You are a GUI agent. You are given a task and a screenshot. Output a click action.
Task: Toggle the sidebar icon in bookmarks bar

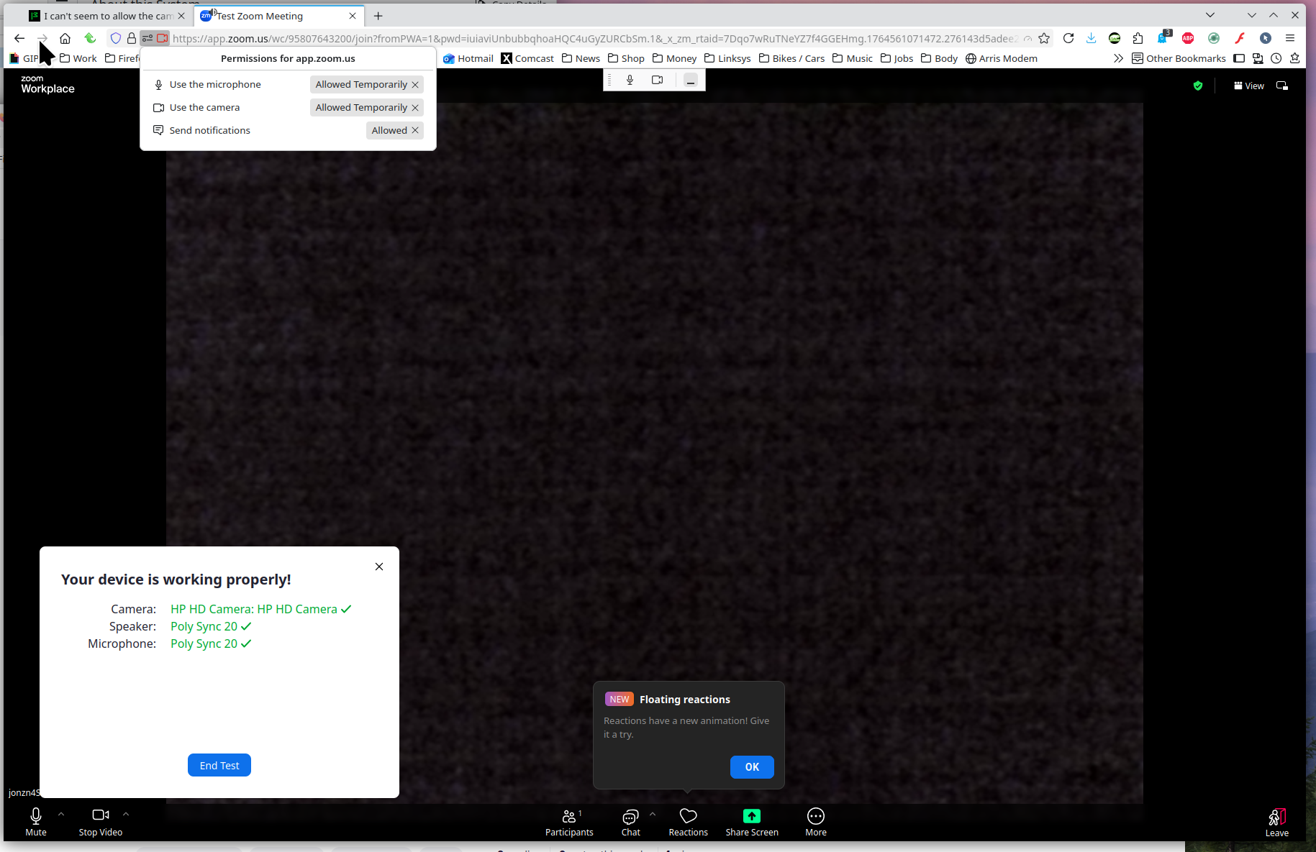[1239, 58]
